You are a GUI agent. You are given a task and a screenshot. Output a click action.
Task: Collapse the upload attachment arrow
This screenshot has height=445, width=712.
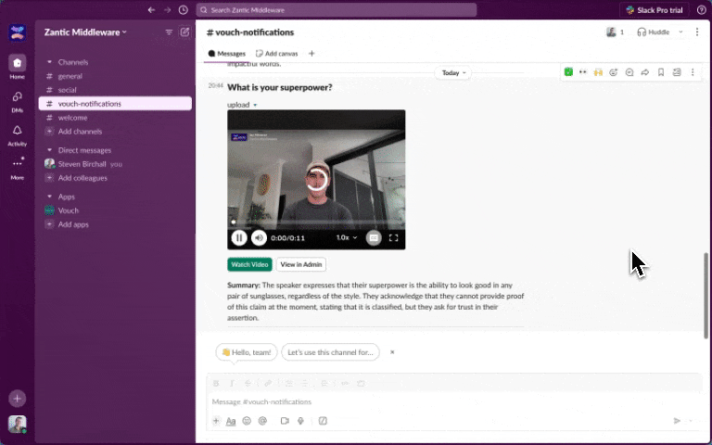(255, 105)
